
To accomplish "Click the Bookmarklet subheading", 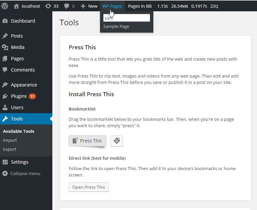I will [82, 109].
